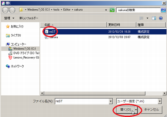
Task: Click the DVD drive icon
Action: click(x=10, y=53)
